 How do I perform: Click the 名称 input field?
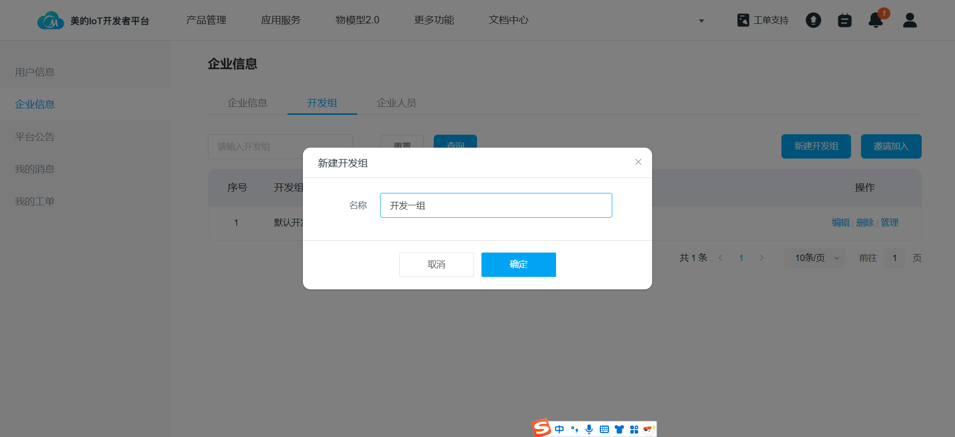pos(495,205)
